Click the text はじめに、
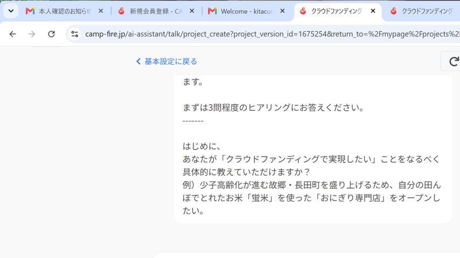The height and width of the screenshot is (258, 460). (x=202, y=146)
